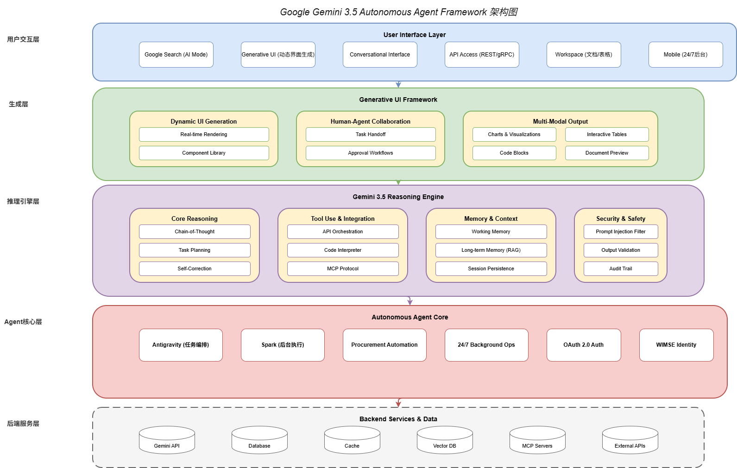Click the Gemini 3.5 Reasoning Engine heading
737x468 pixels.
click(x=398, y=197)
